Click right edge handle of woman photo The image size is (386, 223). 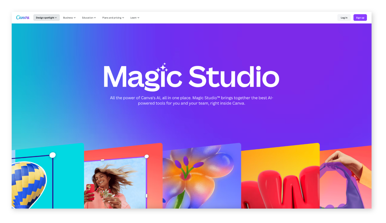point(146,196)
